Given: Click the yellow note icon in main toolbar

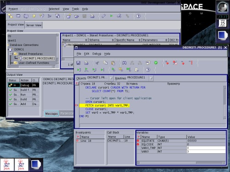Looking at the screenshot, I should [34, 16].
